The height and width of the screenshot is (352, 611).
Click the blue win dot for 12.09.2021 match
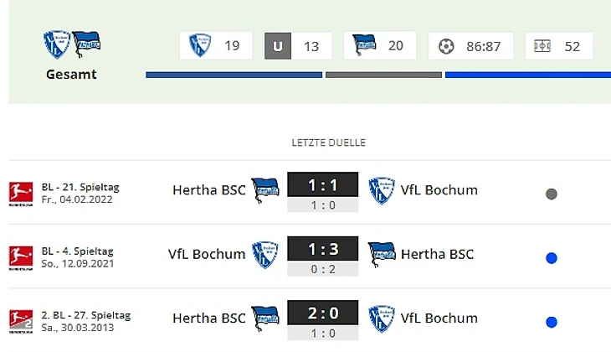(x=551, y=257)
